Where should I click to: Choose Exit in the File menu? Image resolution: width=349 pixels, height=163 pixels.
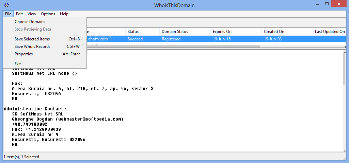coord(45,64)
